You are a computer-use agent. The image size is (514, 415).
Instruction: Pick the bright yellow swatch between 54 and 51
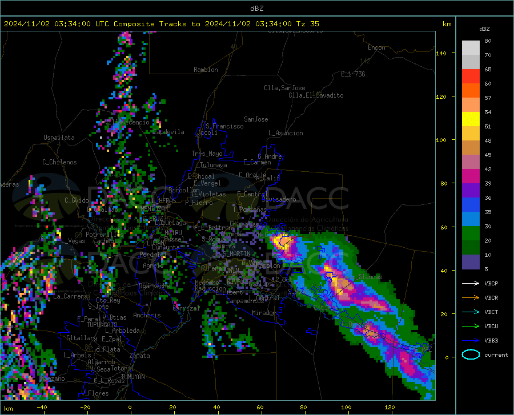click(x=471, y=119)
